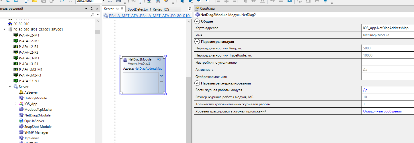Edit the Отображаемое имя field
Screen dimensions: 414x143
pyautogui.click(x=388, y=76)
